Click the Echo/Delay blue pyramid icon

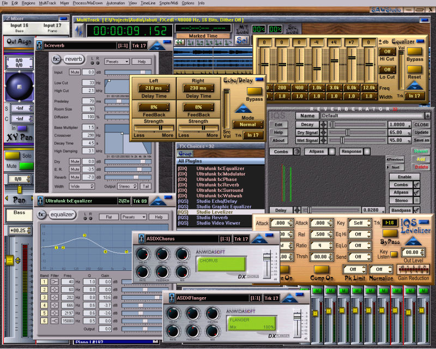(x=243, y=109)
